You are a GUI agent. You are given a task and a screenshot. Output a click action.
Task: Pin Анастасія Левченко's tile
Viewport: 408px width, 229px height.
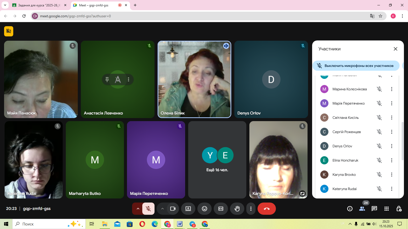[x=107, y=79]
